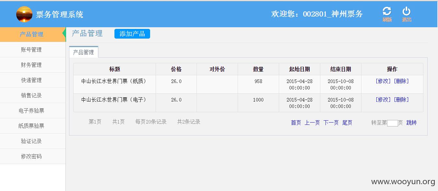
Task: Click [修改] for the 纸质 ticket row
Action: (383, 81)
